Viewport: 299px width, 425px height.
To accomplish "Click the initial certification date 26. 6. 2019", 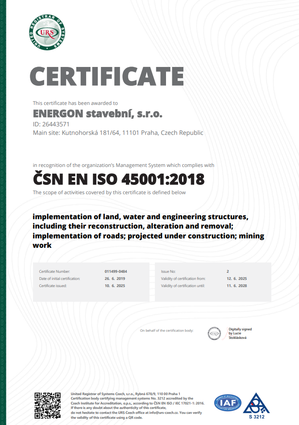I will 115,279.
